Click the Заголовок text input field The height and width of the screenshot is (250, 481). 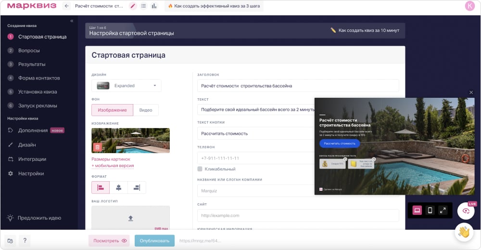pos(298,86)
